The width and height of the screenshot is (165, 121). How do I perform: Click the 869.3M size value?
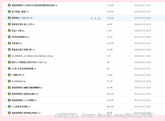(x=110, y=107)
